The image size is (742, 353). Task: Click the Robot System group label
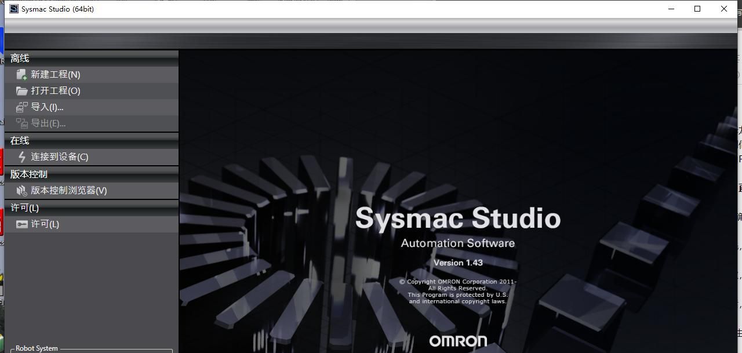pyautogui.click(x=37, y=348)
